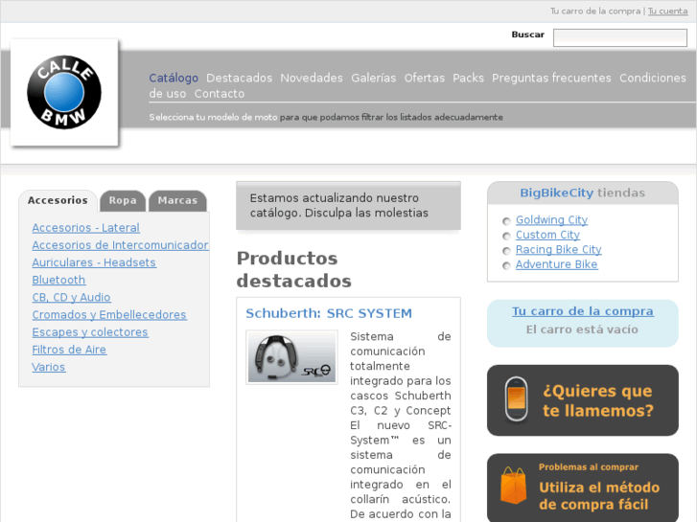Focus the Buscar search field

point(619,37)
